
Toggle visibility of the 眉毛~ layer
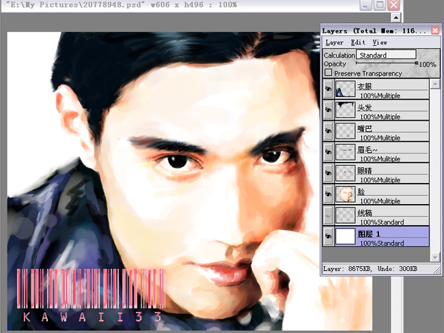point(328,152)
